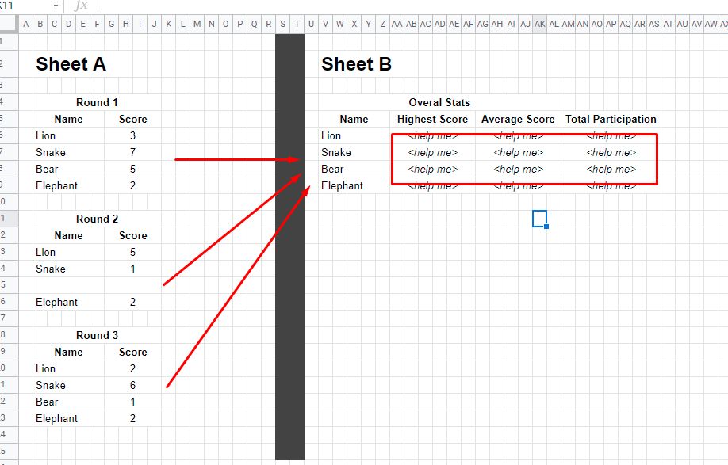The height and width of the screenshot is (465, 728).
Task: Click into the formula bar input
Action: coord(413,6)
